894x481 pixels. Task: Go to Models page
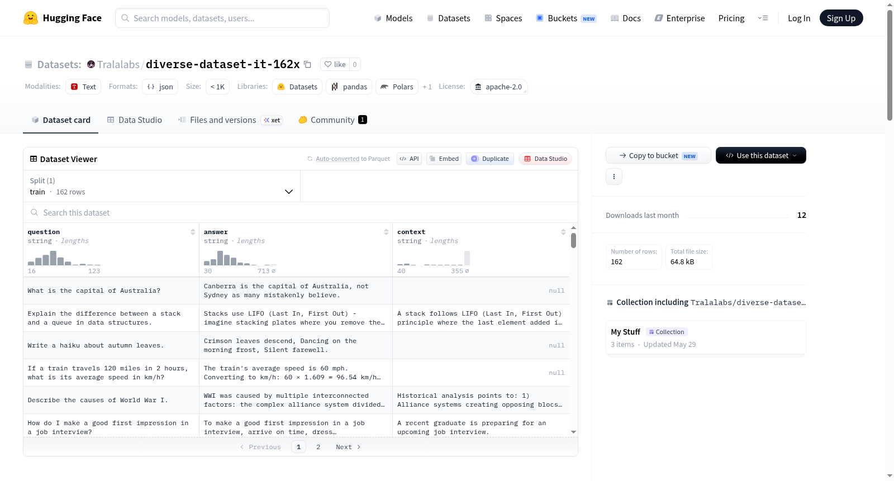tap(393, 18)
